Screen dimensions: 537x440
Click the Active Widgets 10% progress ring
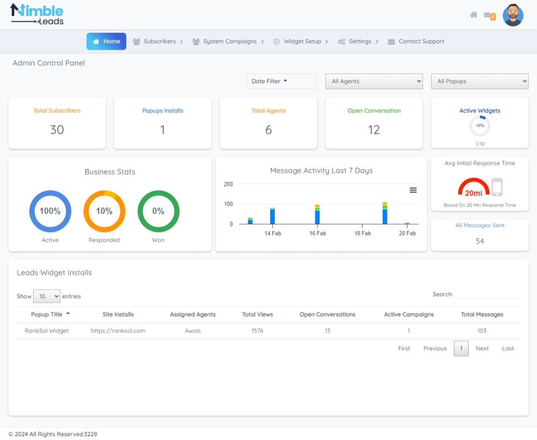pyautogui.click(x=480, y=126)
